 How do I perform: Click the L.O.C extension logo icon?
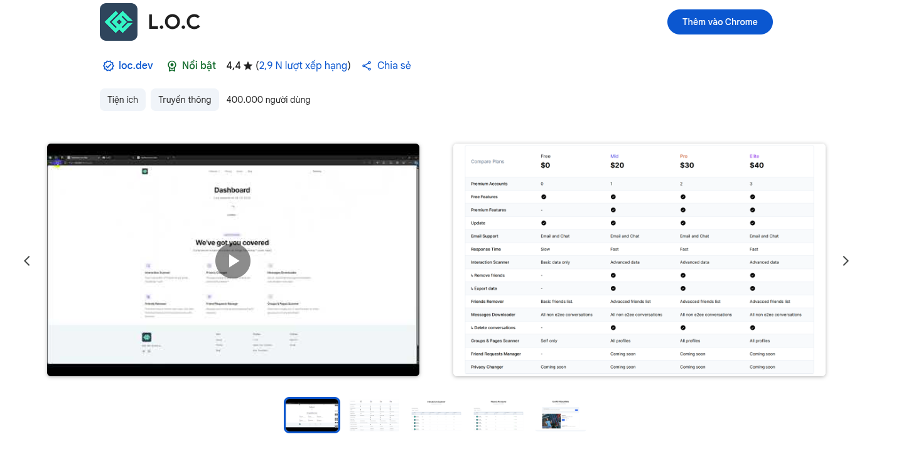pos(119,22)
